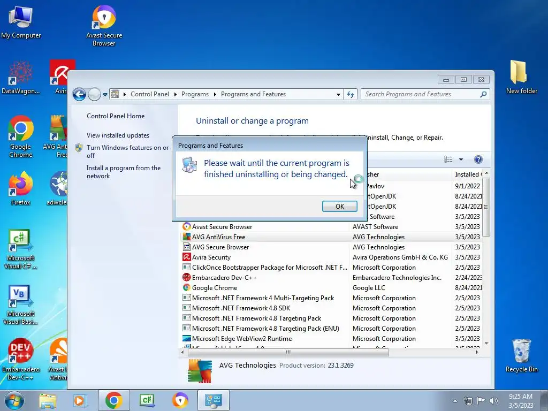The image size is (548, 411).
Task: Open Microsoft Visual C# desktop shortcut
Action: point(21,249)
